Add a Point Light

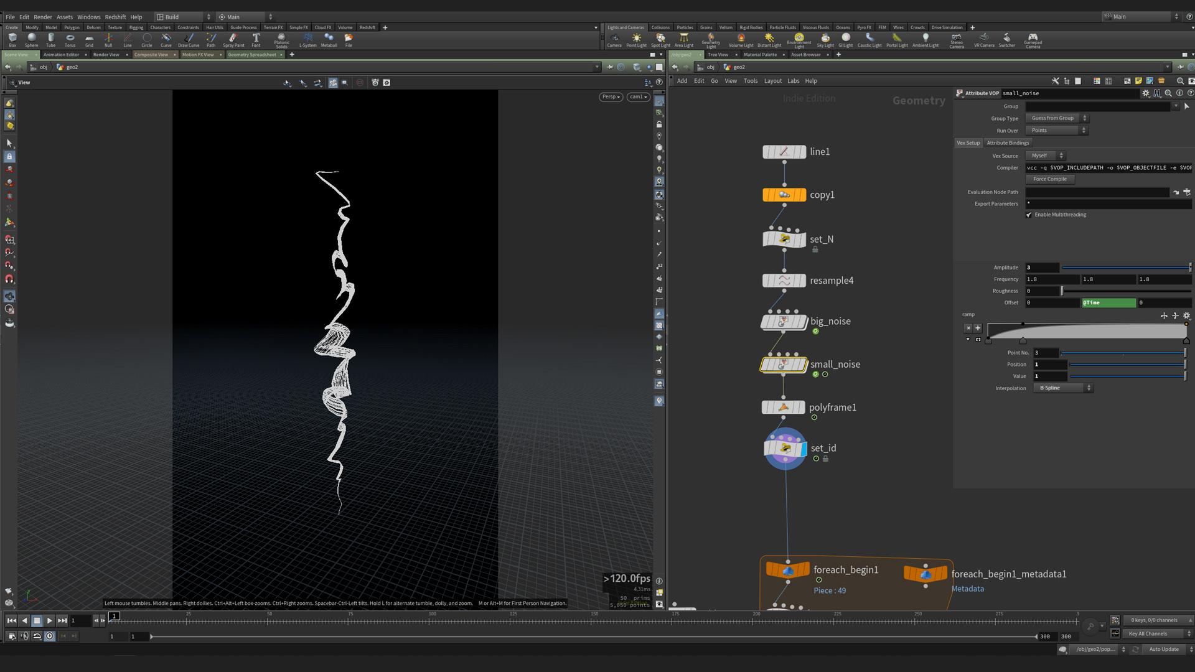[636, 40]
